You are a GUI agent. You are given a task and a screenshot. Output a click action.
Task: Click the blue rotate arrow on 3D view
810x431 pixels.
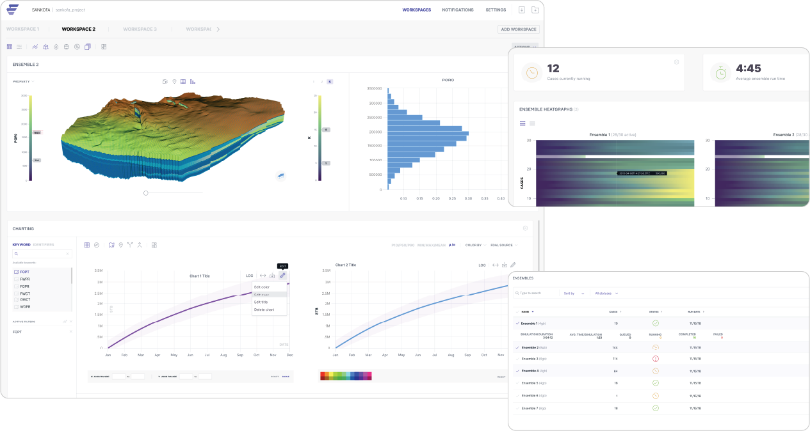click(x=280, y=176)
